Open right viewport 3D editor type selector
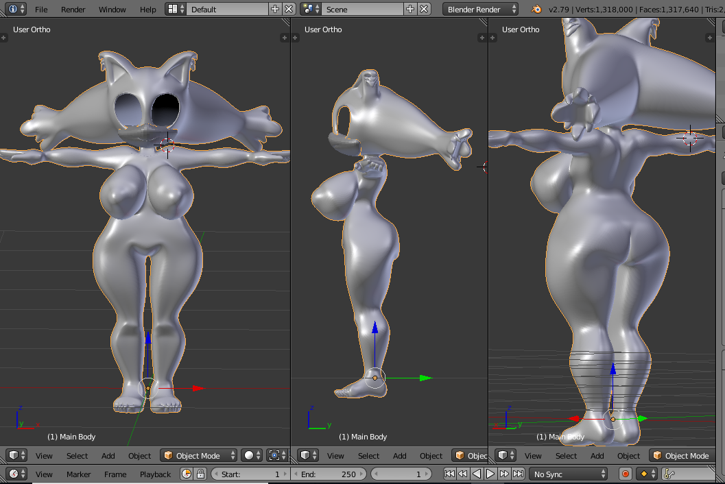This screenshot has width=725, height=484. tap(506, 455)
